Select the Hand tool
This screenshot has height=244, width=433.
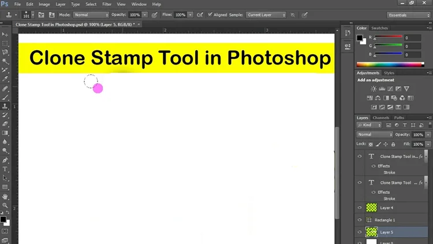click(5, 197)
